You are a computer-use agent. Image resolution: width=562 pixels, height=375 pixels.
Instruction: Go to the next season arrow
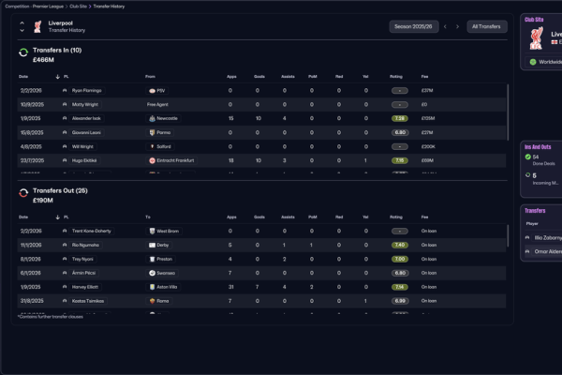point(457,26)
